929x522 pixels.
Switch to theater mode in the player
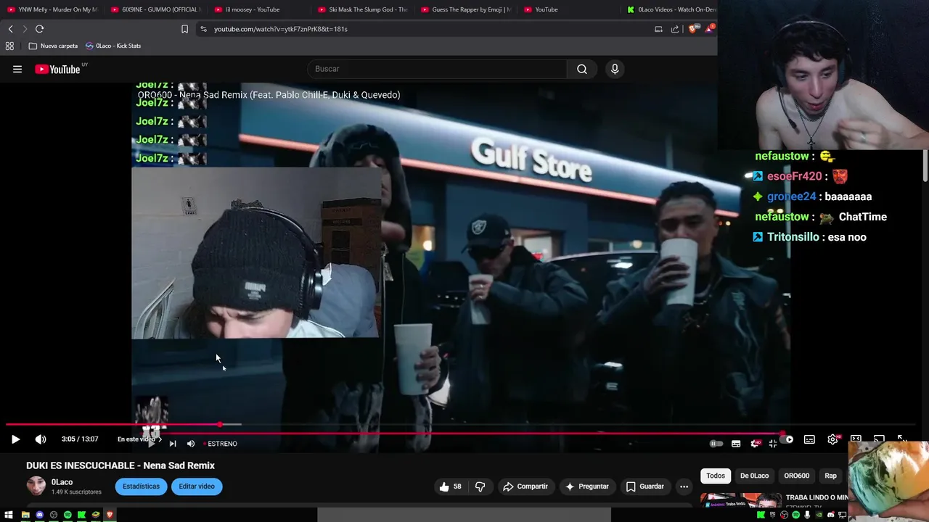[856, 439]
